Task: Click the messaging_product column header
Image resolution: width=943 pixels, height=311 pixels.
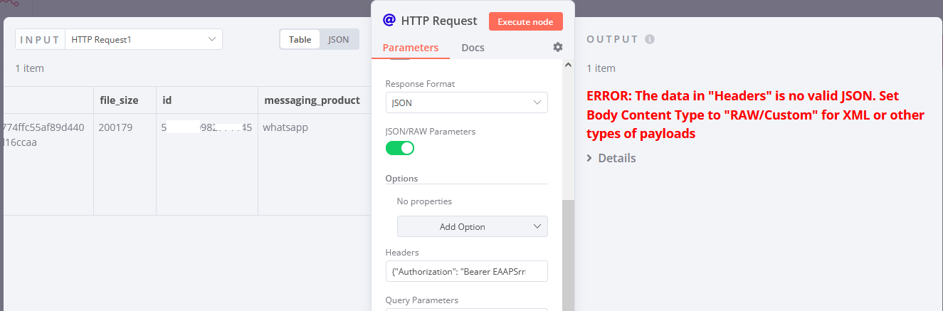Action: [x=312, y=100]
